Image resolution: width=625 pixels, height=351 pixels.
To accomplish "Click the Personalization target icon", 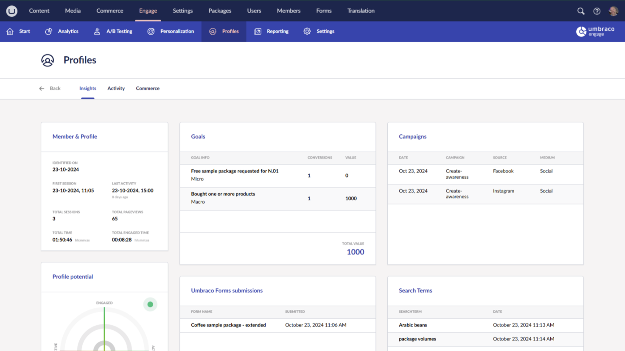I will (151, 31).
